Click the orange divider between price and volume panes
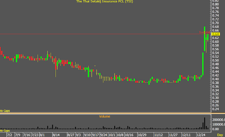This screenshot has width=225, height=137. (112, 113)
